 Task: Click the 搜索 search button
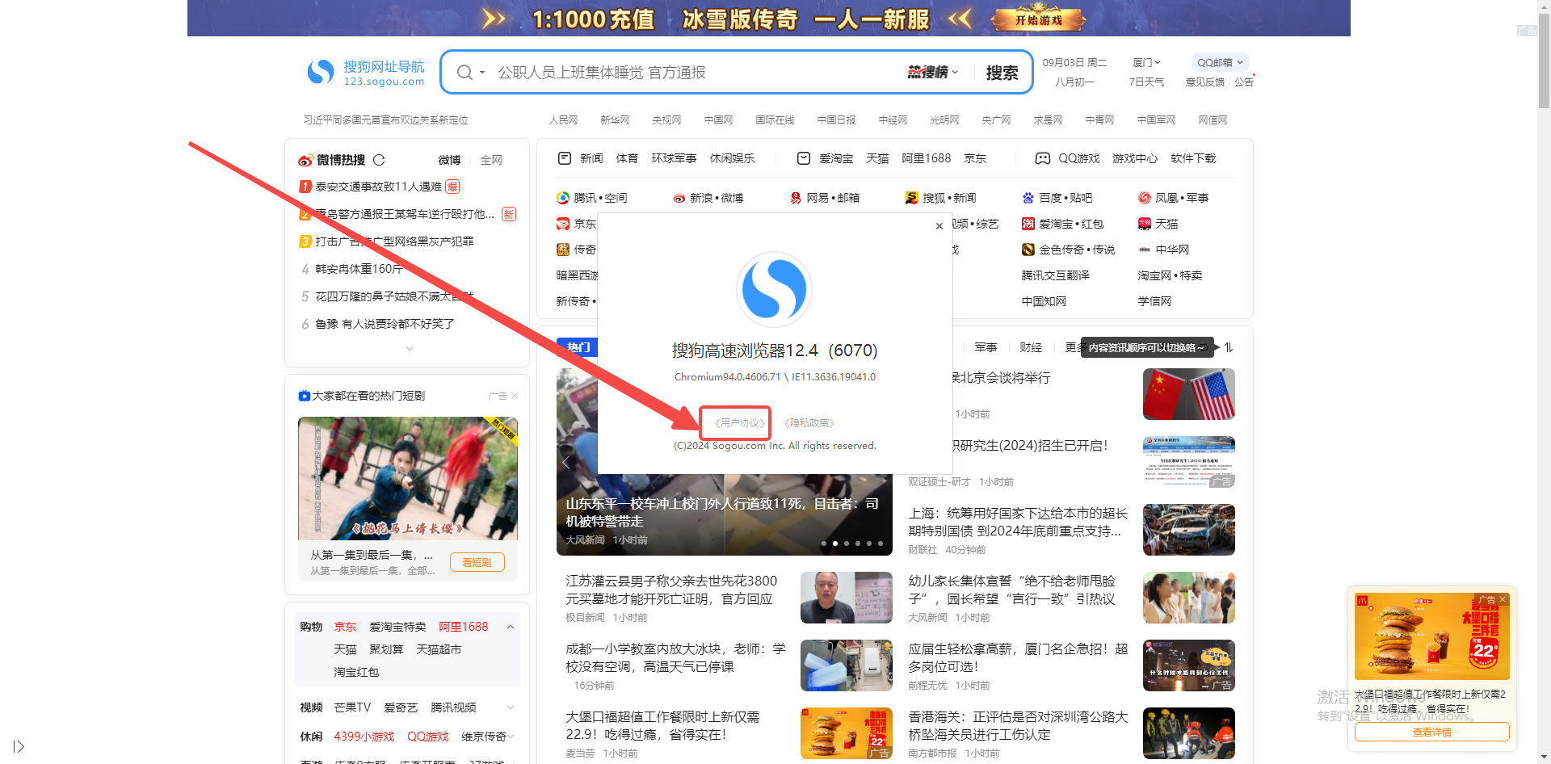1002,73
